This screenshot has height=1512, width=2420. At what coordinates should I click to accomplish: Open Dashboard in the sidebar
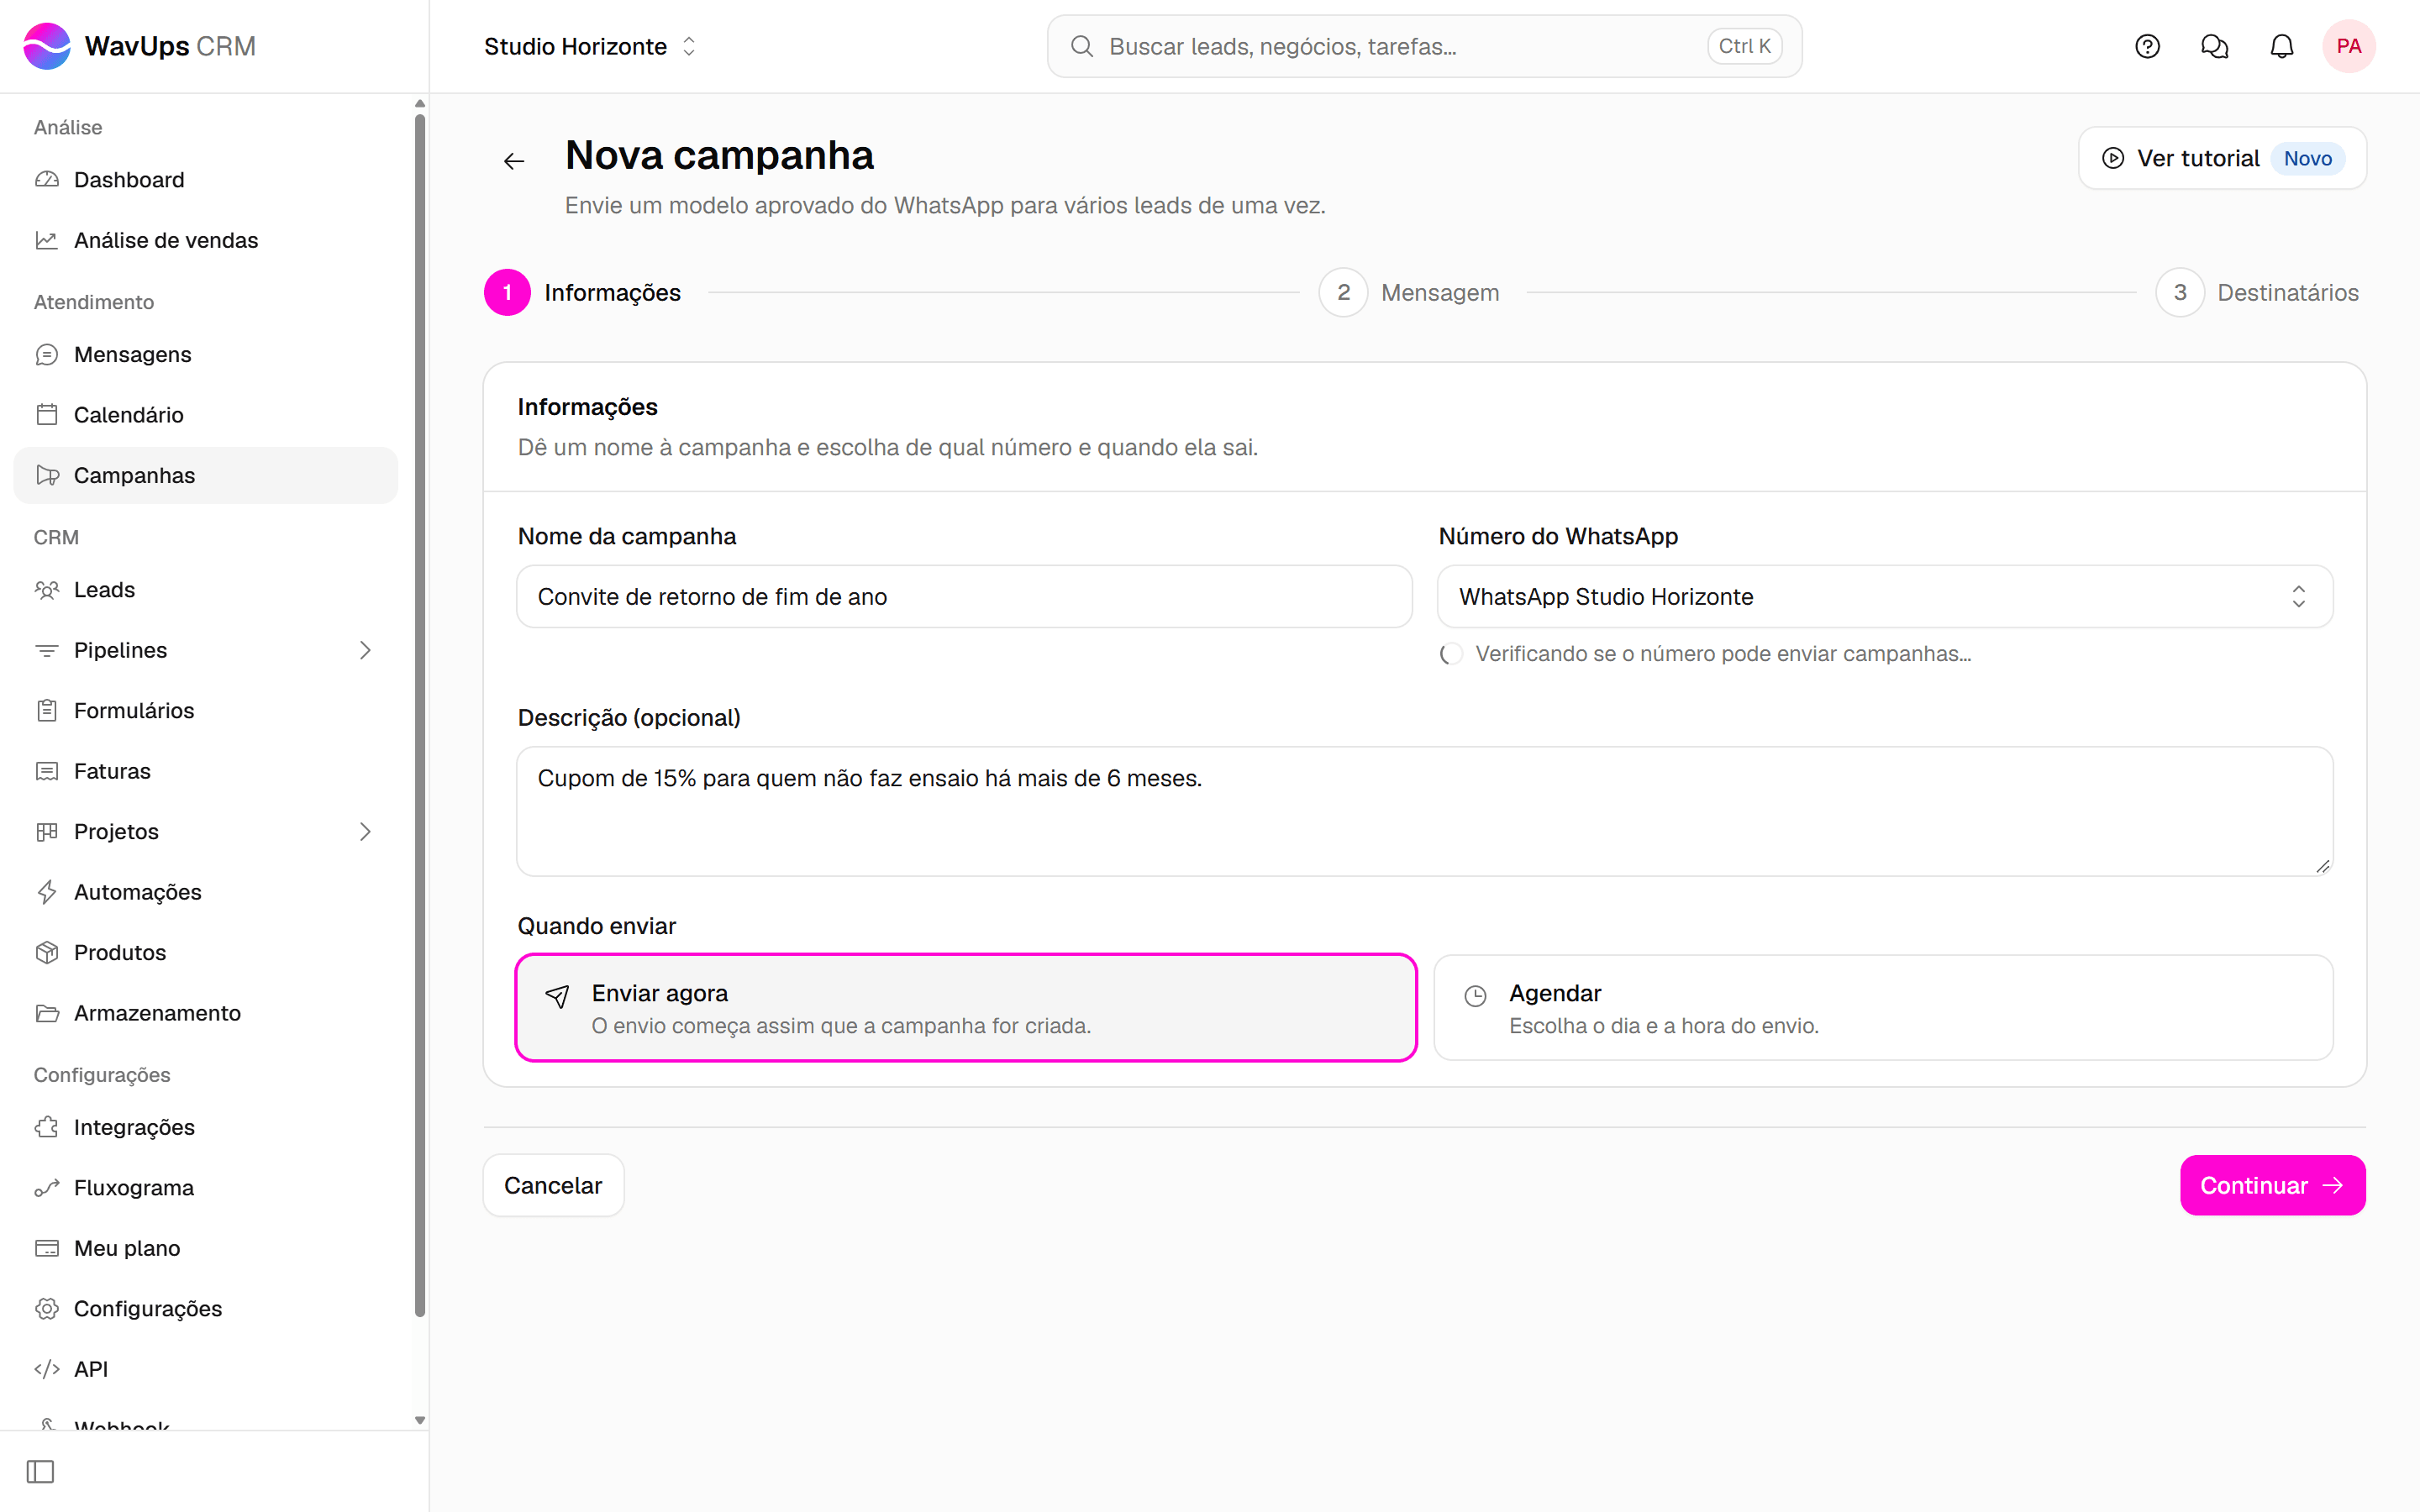(206, 180)
